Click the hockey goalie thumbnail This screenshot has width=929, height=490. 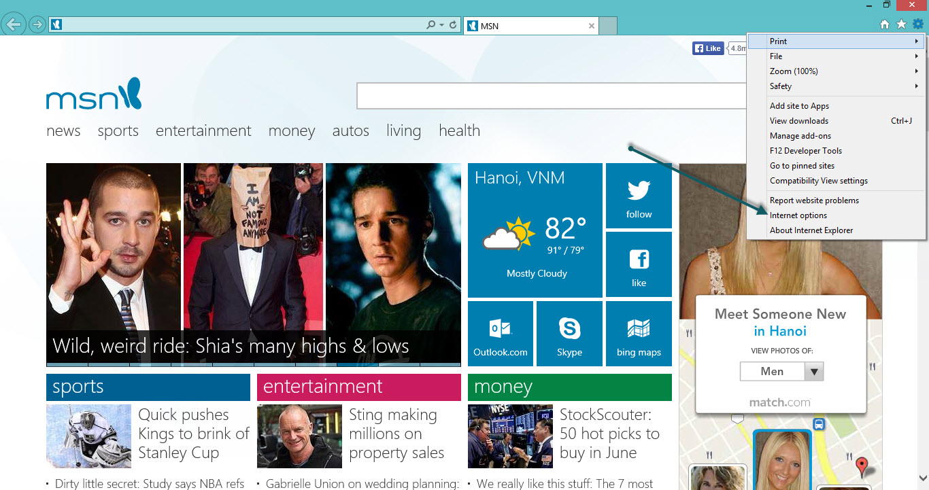88,436
